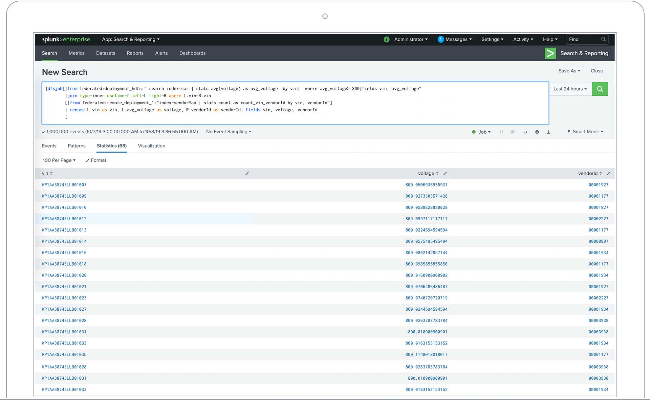Viewport: 650px width, 400px height.
Task: Click voltage 800.0506936936937
Action: point(426,185)
